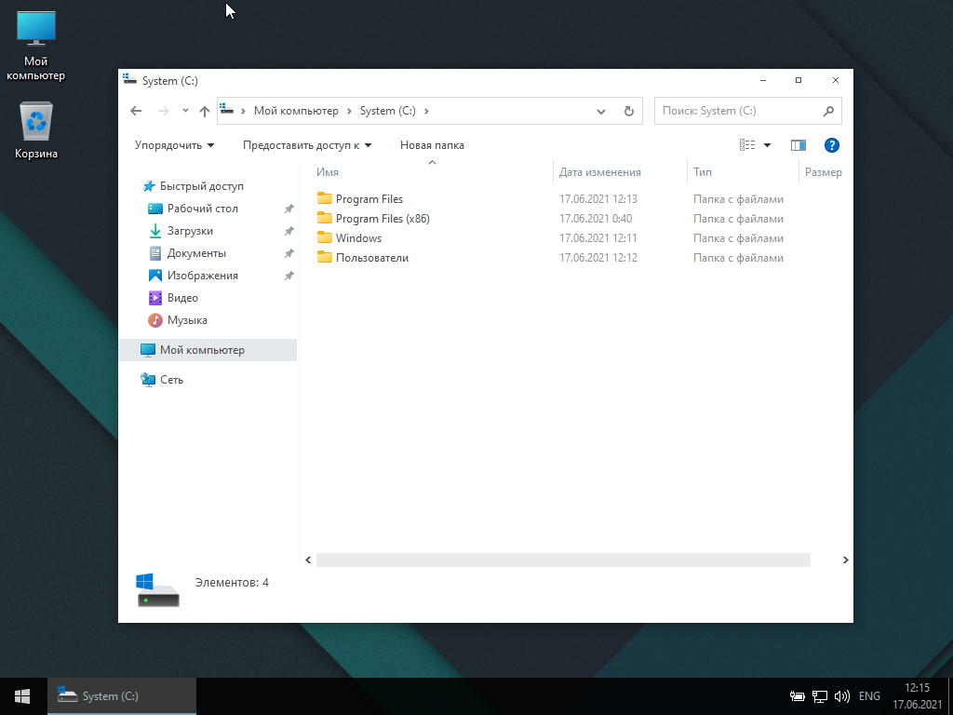Viewport: 953px width, 715px height.
Task: Open the Share access menu
Action: (x=306, y=145)
